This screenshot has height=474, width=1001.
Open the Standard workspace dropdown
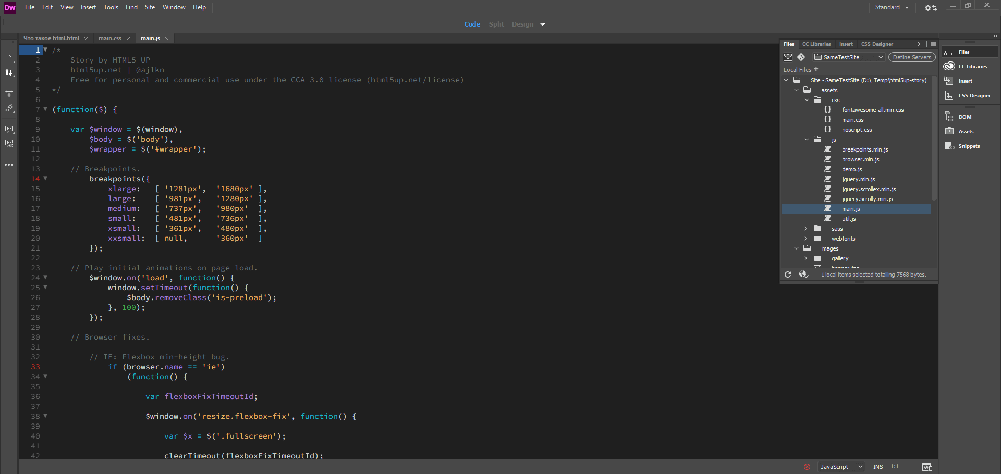[x=892, y=7]
